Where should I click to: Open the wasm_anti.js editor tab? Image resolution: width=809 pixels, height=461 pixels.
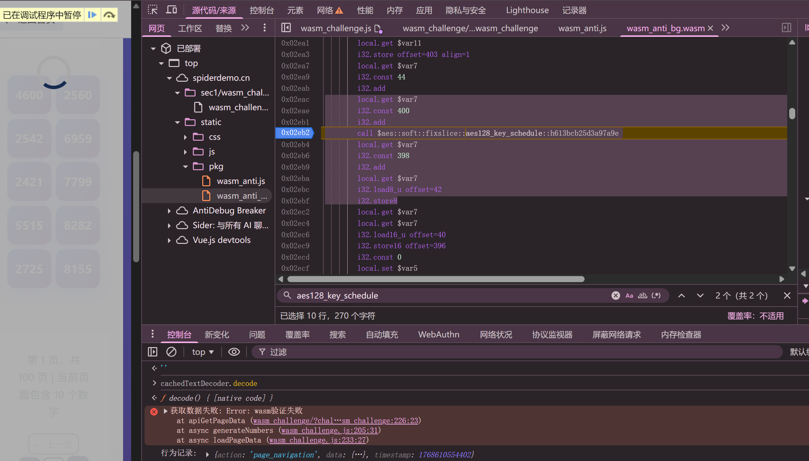pyautogui.click(x=582, y=28)
